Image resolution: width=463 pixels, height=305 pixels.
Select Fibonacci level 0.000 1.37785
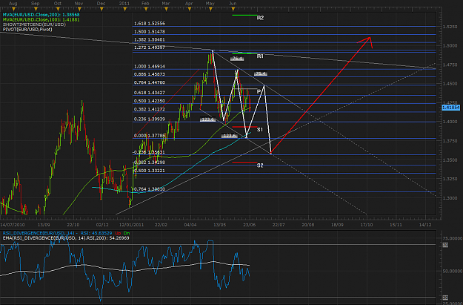click(150, 136)
